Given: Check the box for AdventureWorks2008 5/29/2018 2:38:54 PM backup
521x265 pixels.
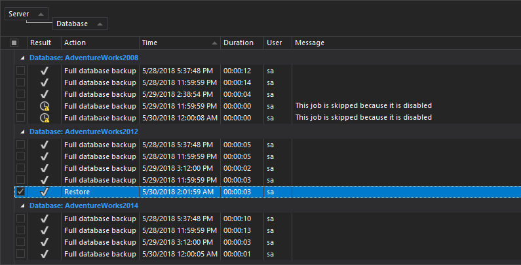Looking at the screenshot, I should coord(20,94).
